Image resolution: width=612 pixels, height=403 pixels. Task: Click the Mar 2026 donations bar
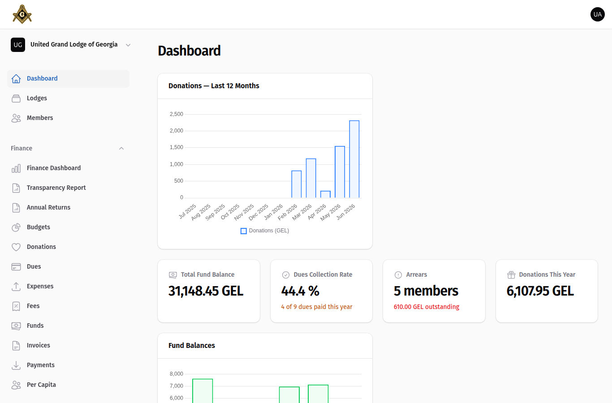point(311,178)
